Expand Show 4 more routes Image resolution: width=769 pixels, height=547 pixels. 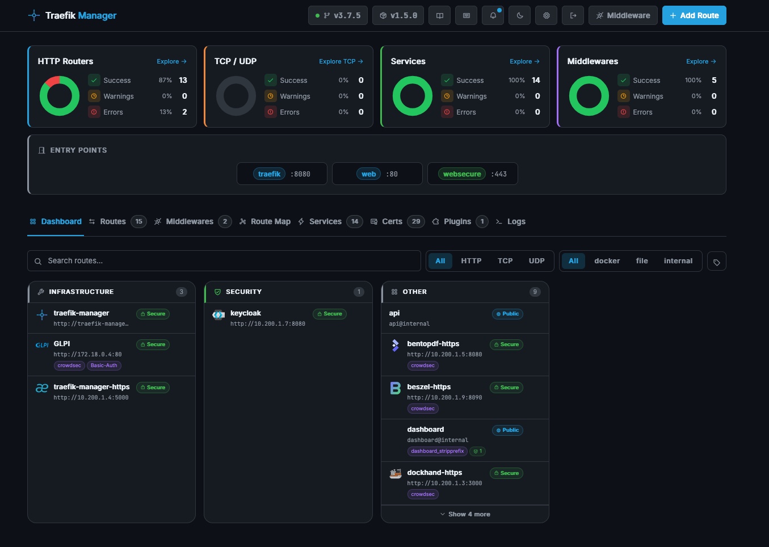point(465,514)
